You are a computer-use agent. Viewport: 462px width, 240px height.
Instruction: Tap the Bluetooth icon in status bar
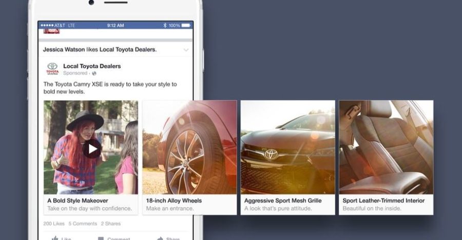tap(165, 26)
